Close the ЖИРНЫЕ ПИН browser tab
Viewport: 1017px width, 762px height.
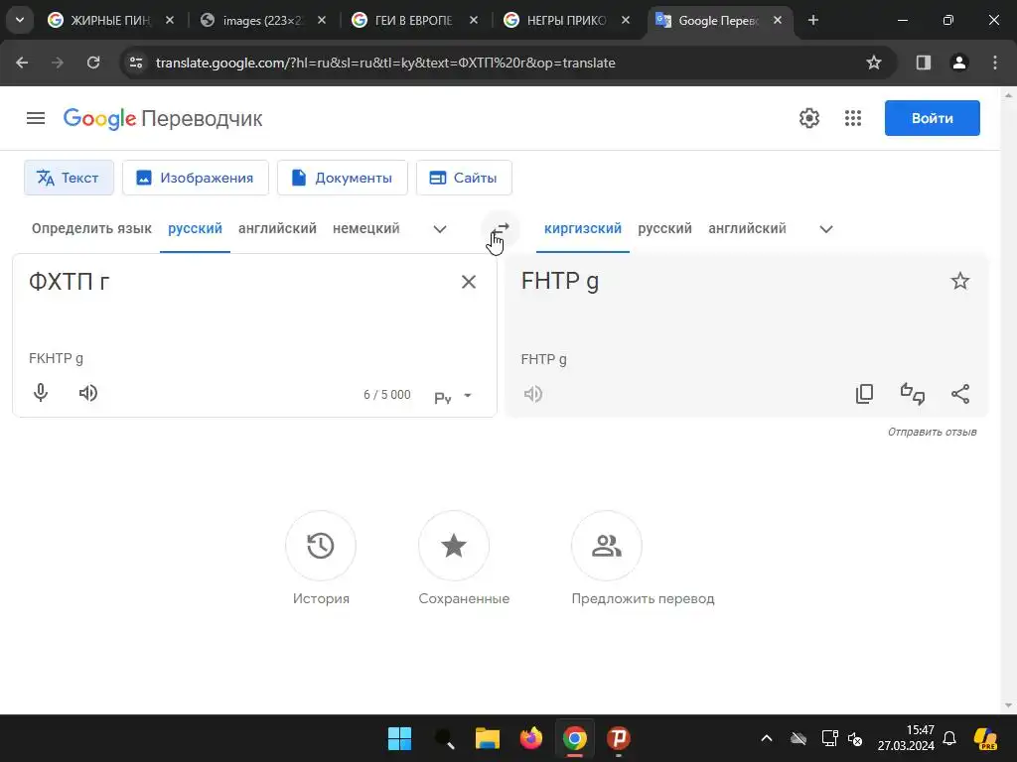tap(169, 20)
